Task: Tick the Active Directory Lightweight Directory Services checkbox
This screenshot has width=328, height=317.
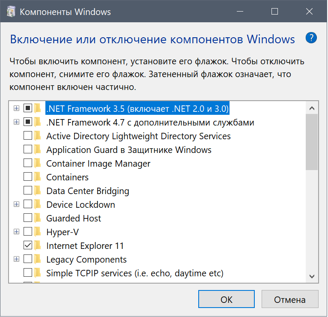Action: click(28, 136)
